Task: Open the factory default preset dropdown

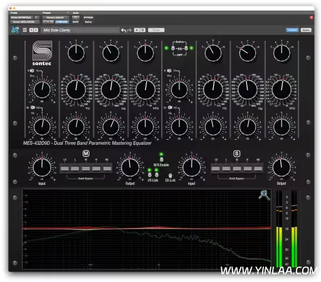Action: 55,18
